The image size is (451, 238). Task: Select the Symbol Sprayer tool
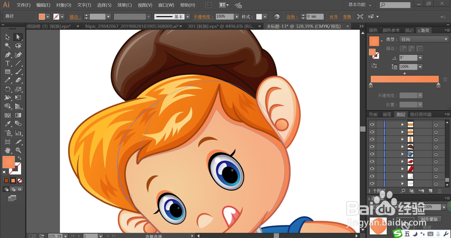[8, 133]
